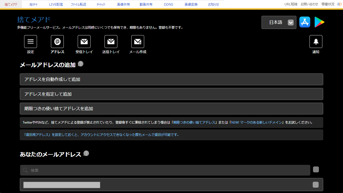Image resolution: width=343 pixels, height=193 pixels.
Task: Focus the 検索 search field
Action: (x=165, y=170)
